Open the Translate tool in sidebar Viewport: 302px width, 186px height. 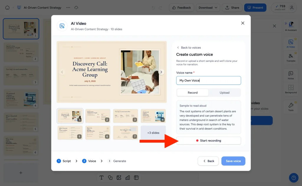[291, 57]
